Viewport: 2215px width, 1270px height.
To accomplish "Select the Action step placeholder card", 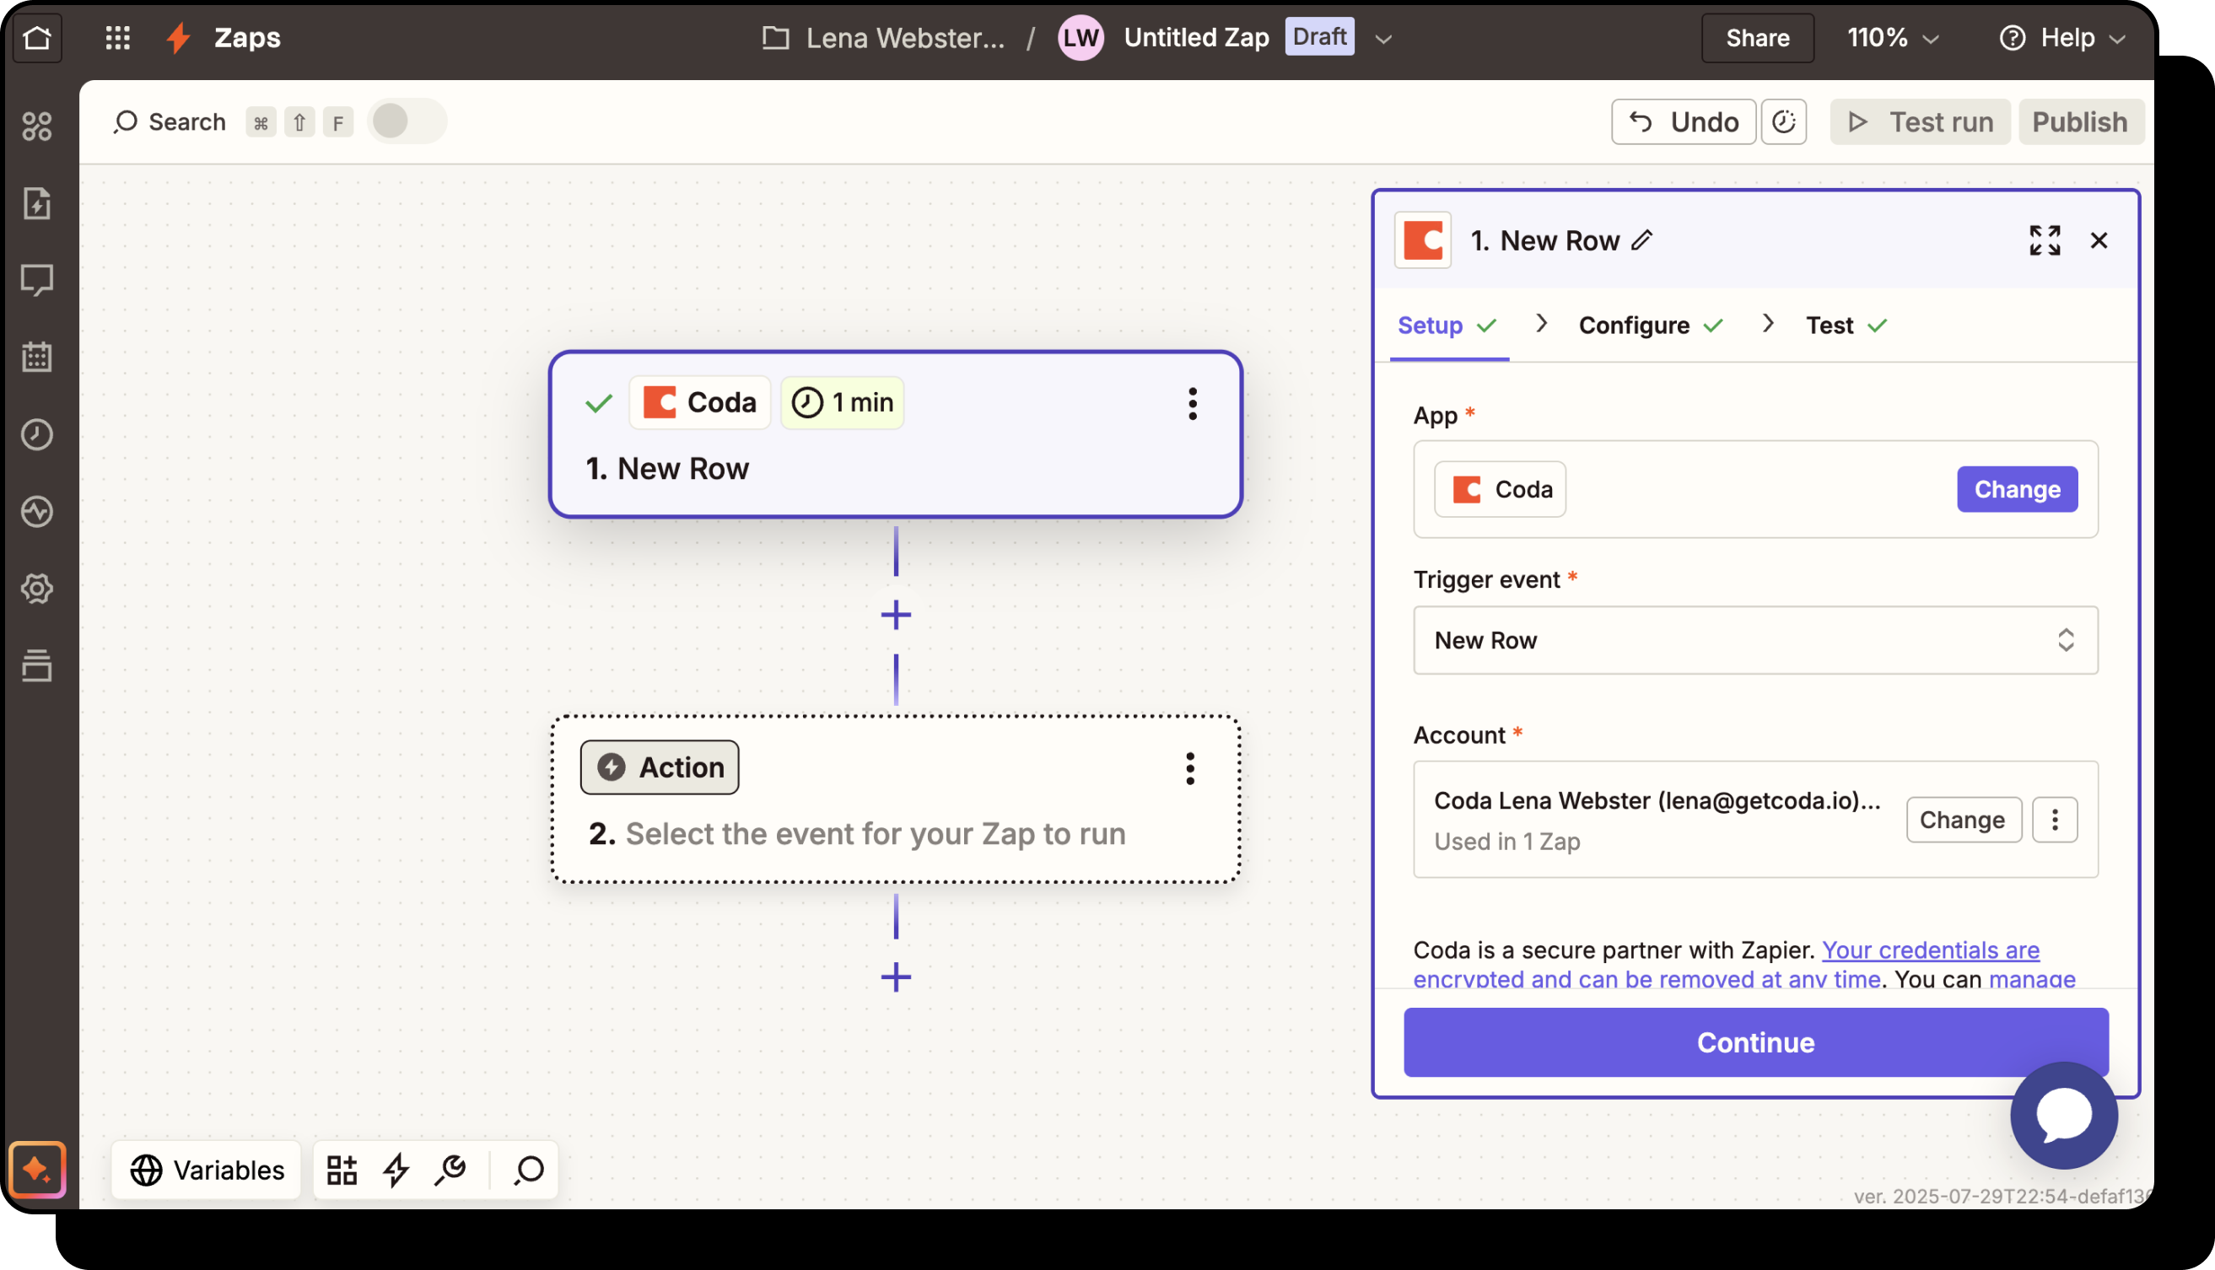I will (894, 799).
